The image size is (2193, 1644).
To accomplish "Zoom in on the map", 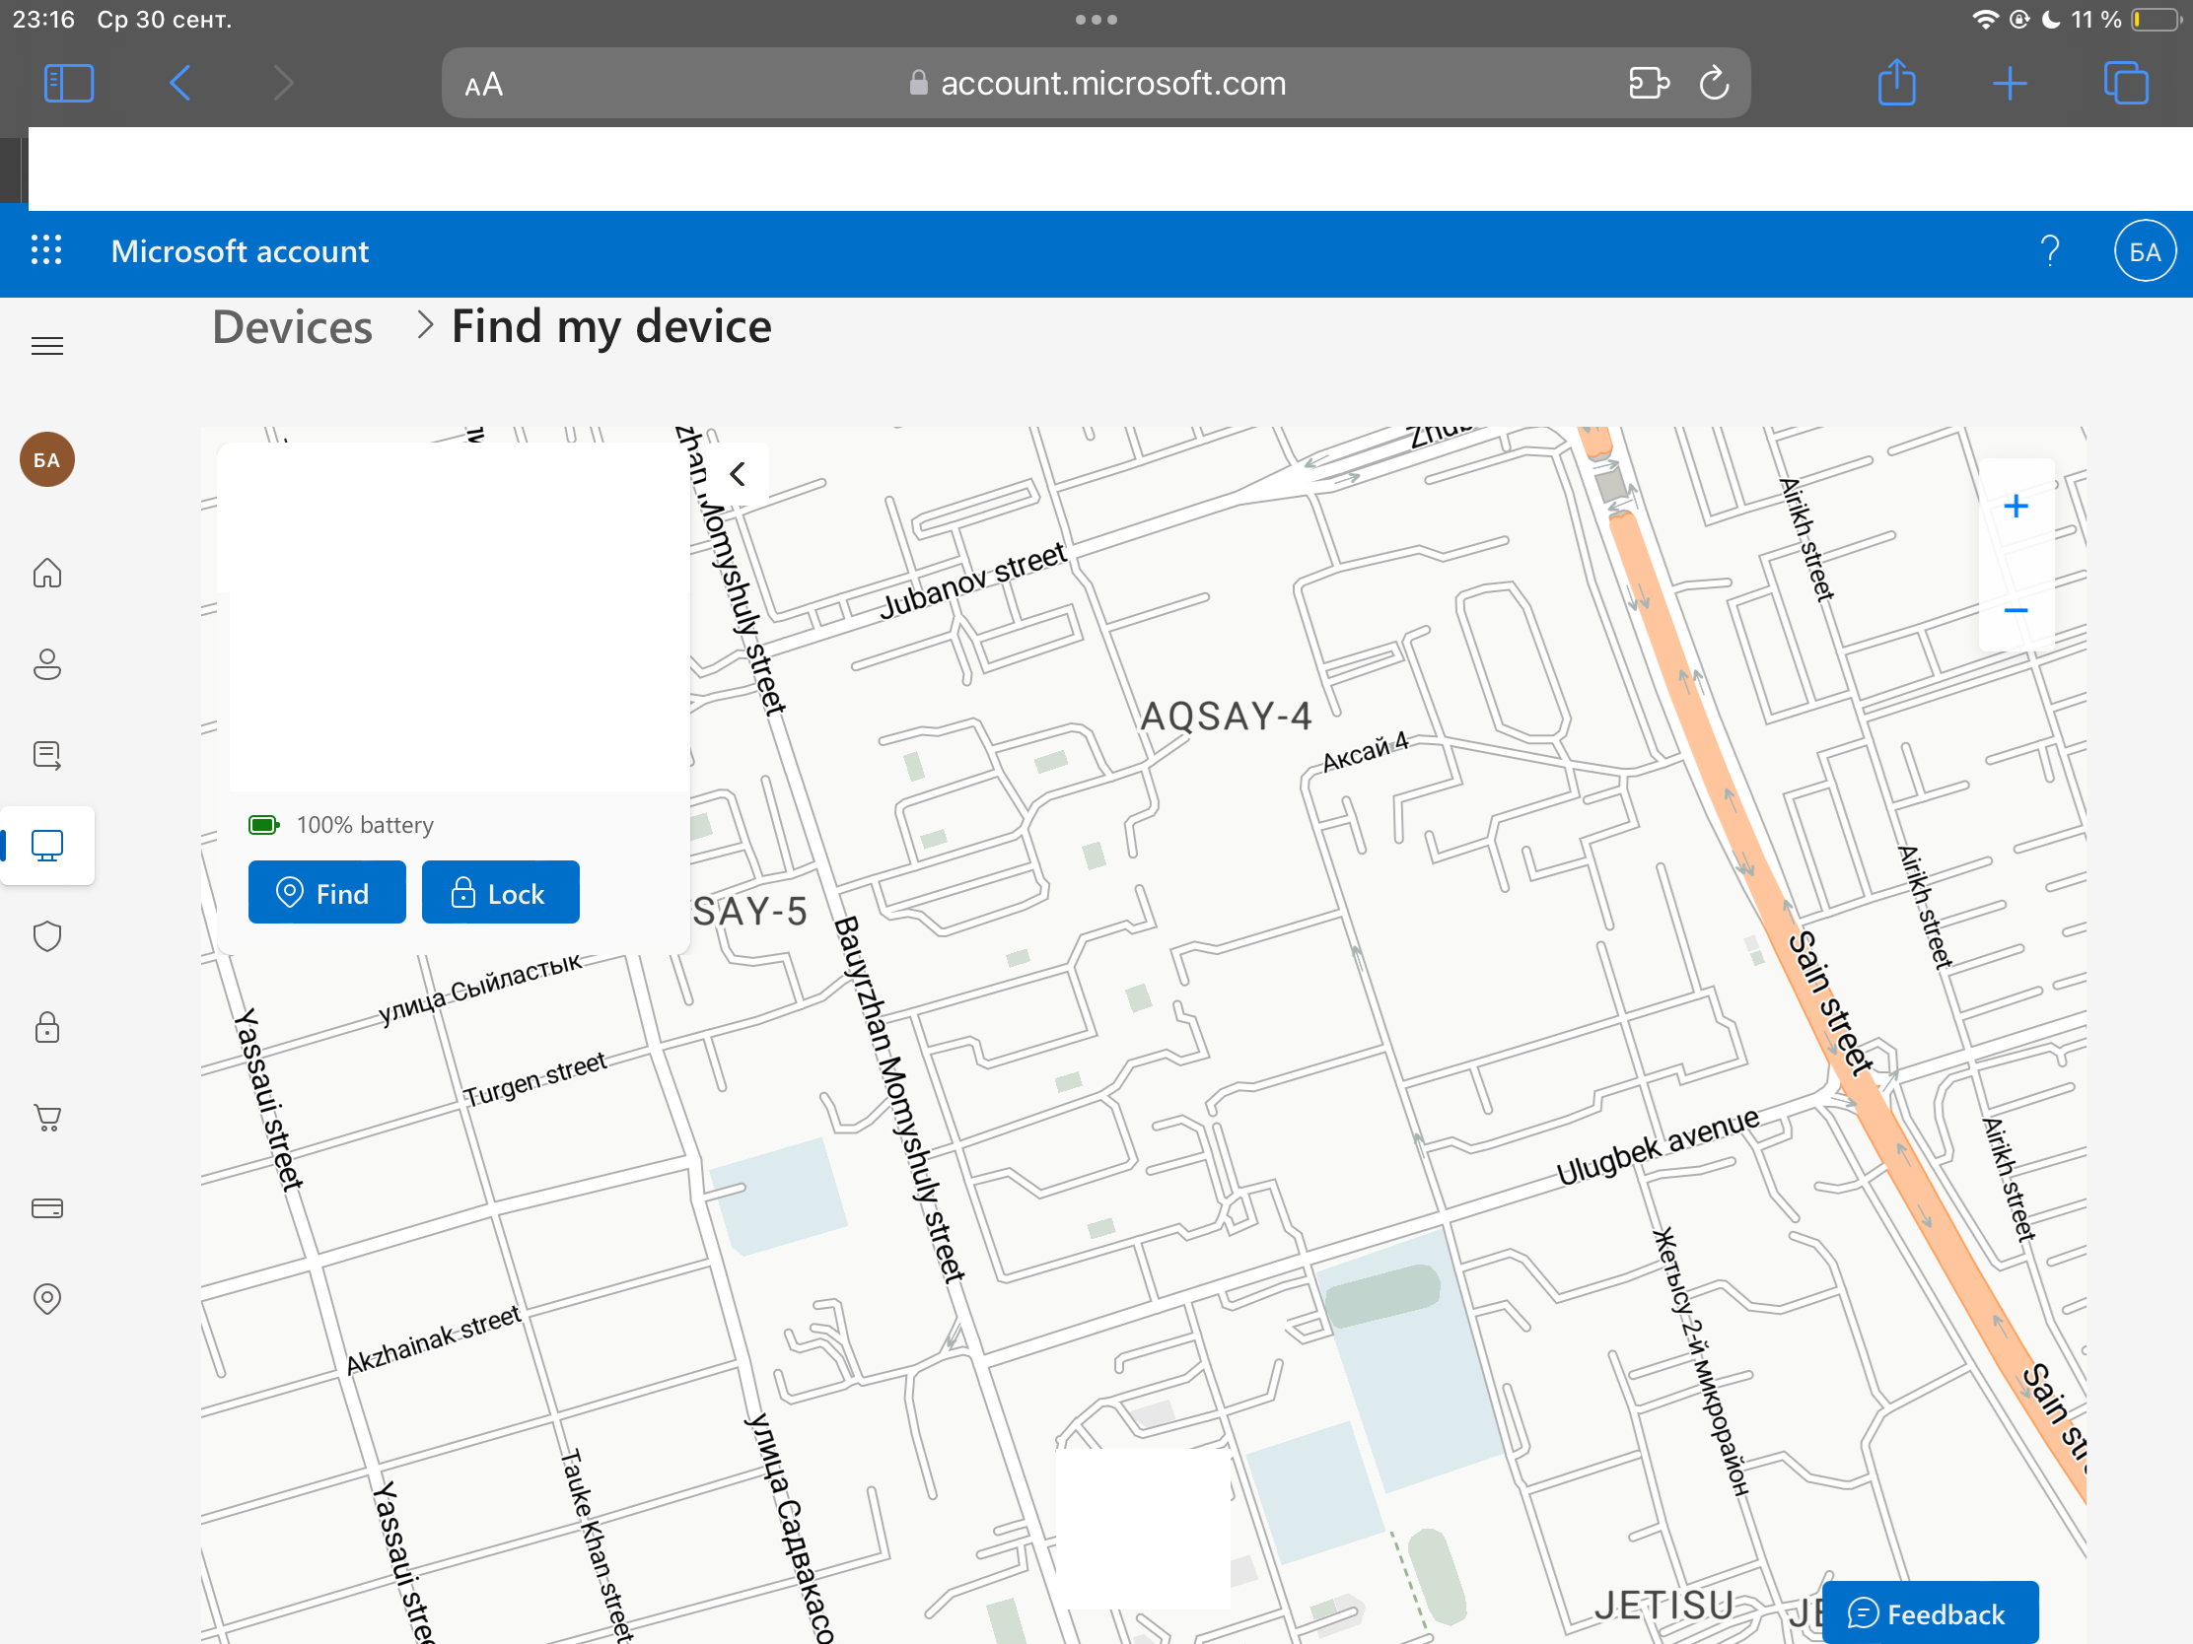I will (x=2016, y=507).
